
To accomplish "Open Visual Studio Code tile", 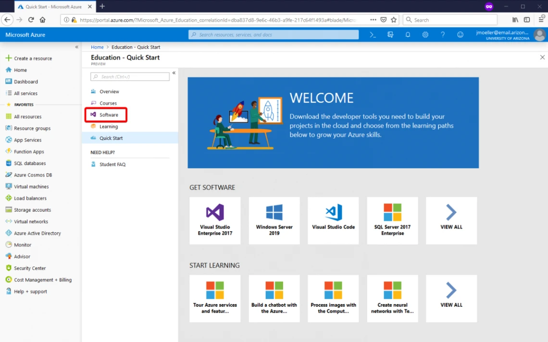I will (x=333, y=220).
